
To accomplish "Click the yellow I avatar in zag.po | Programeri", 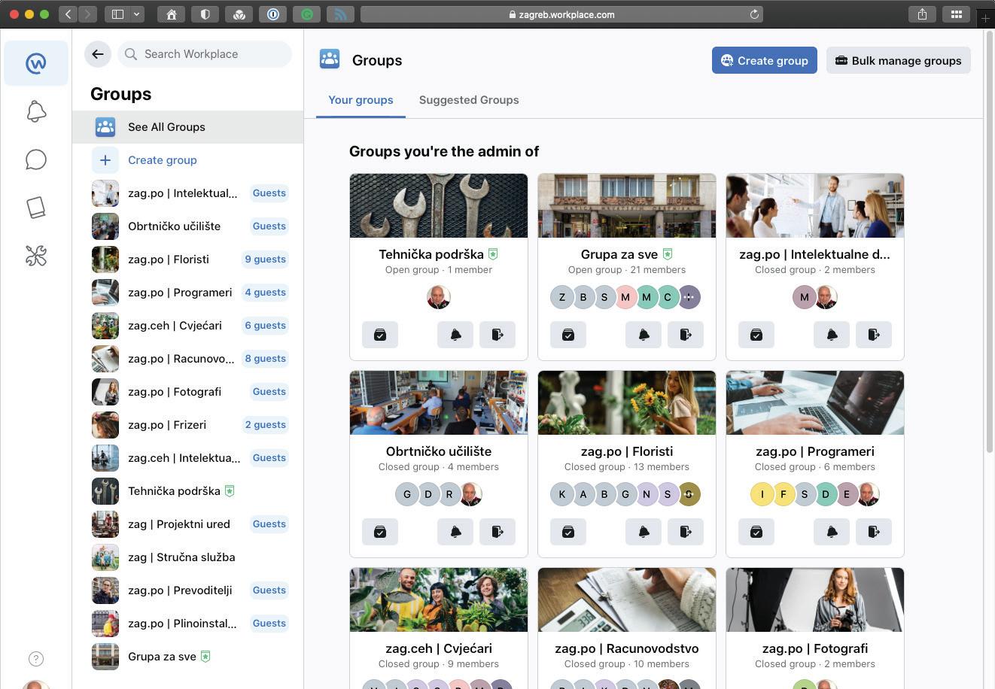I will pos(762,494).
